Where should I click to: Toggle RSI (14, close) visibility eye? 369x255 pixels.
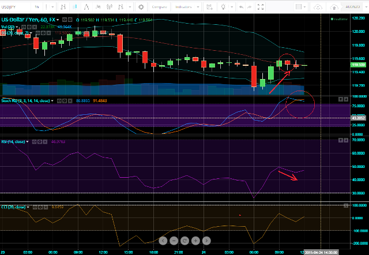tap(35, 142)
